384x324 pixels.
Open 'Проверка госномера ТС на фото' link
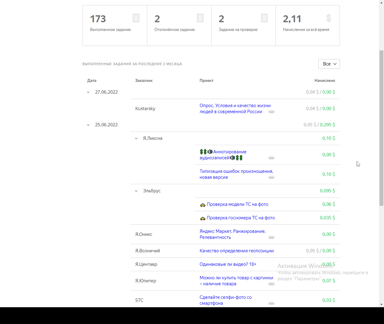pos(241,218)
